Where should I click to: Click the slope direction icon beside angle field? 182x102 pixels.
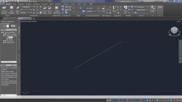coord(80,8)
